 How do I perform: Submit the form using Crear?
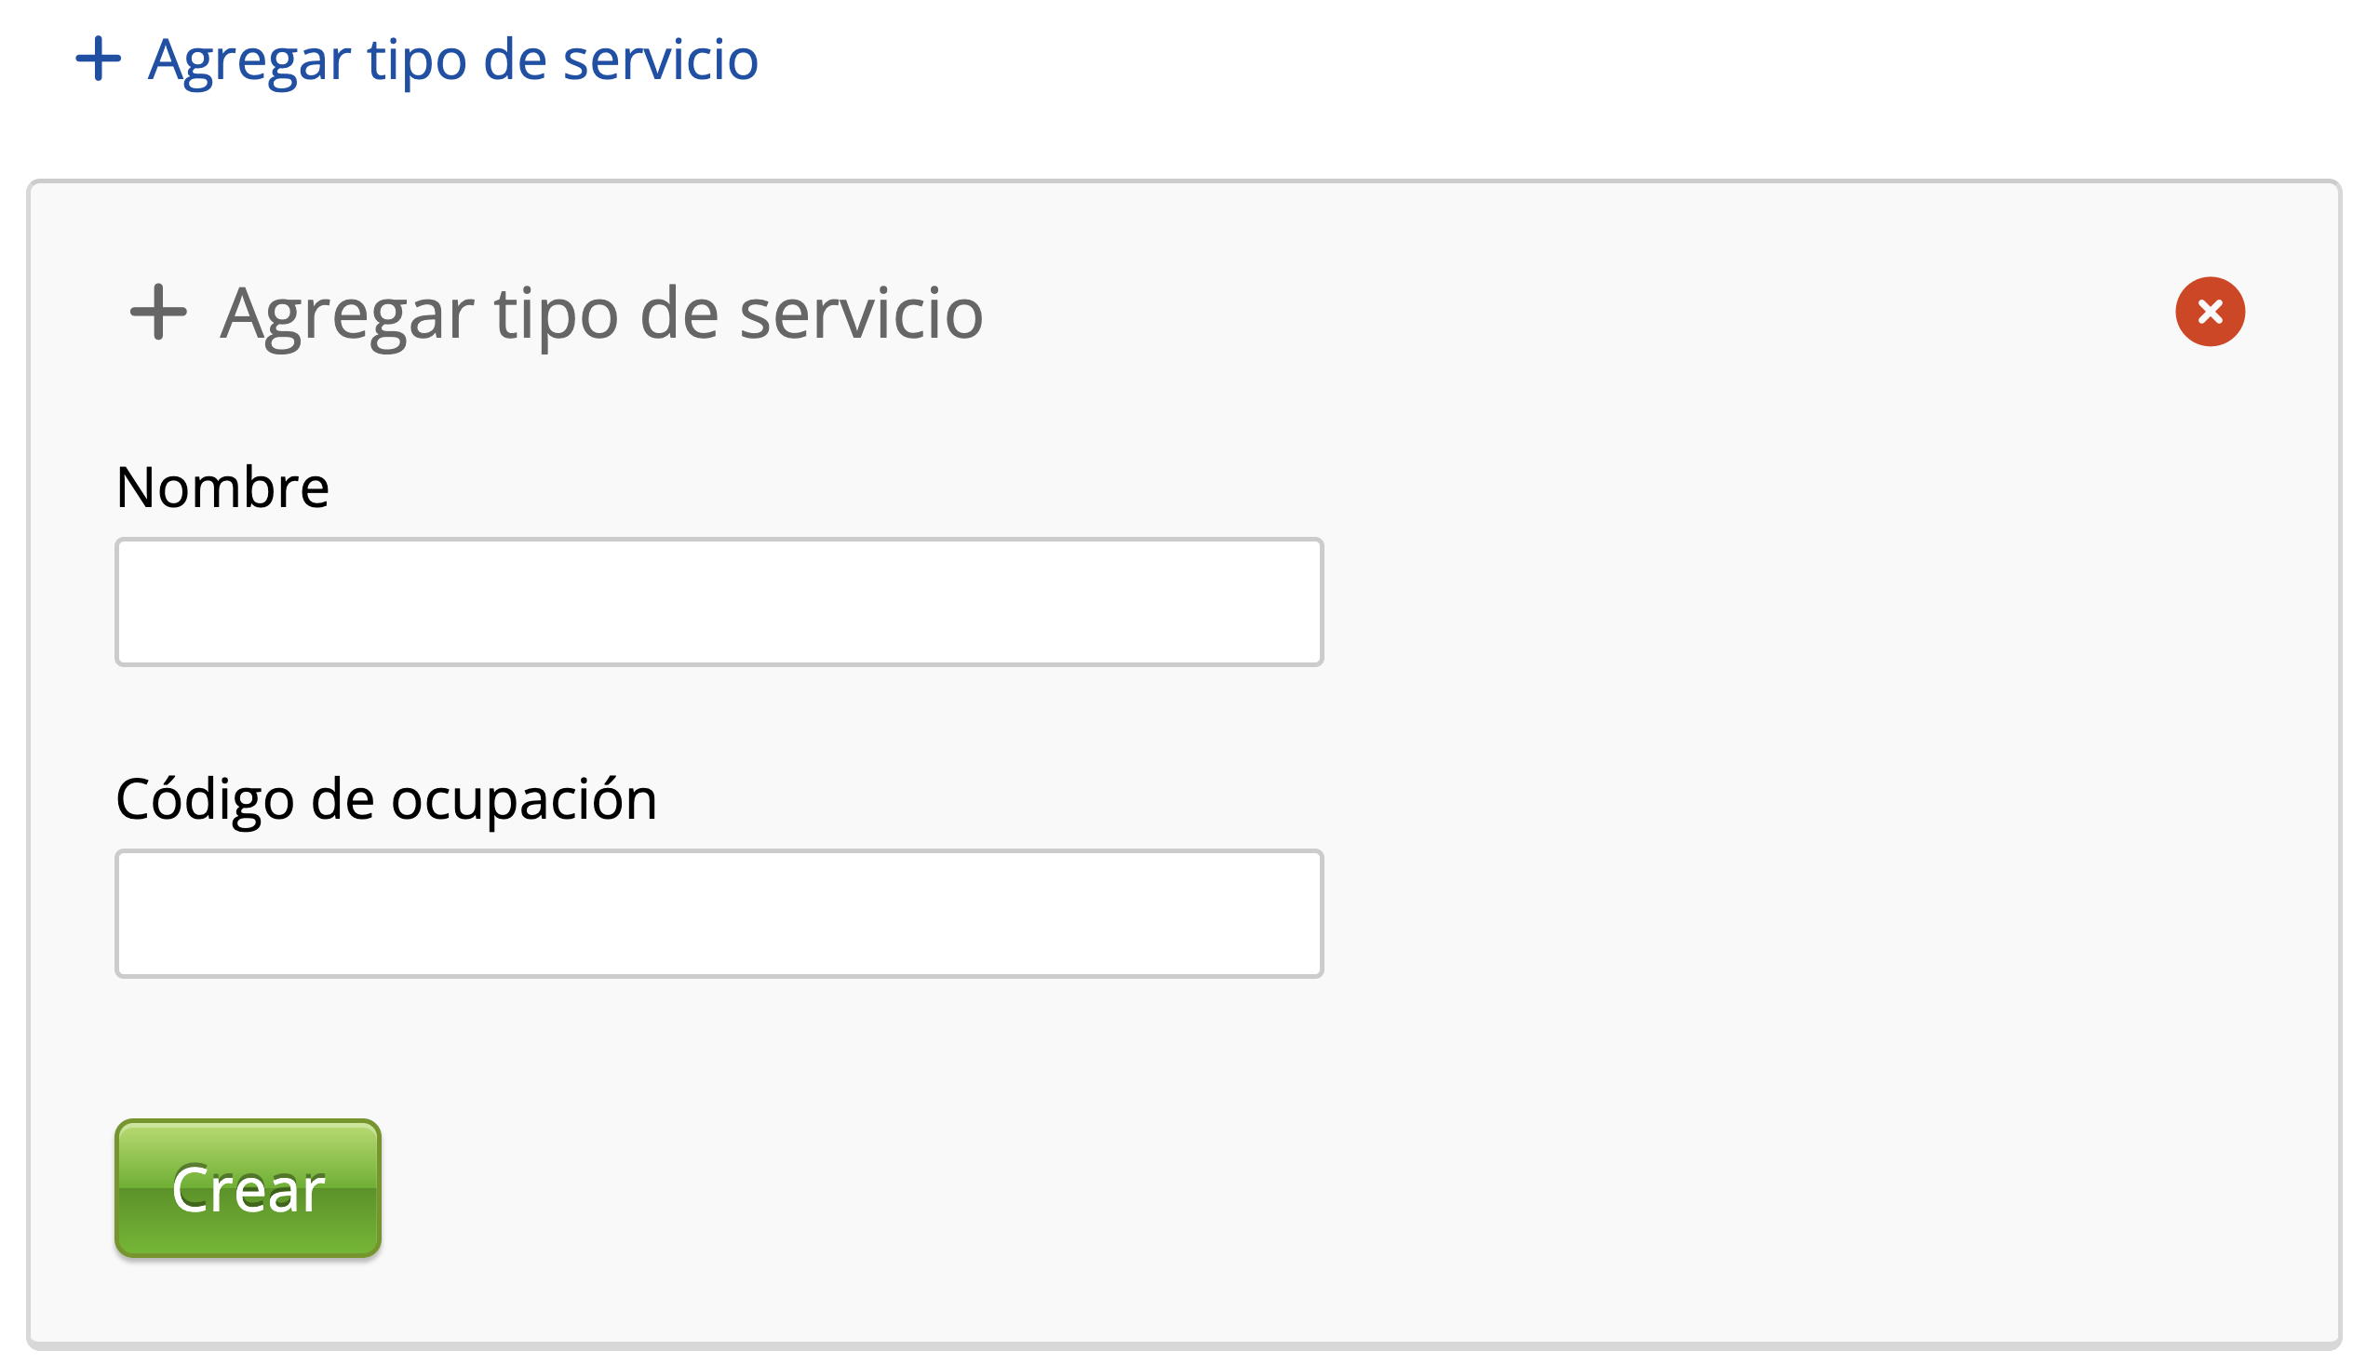(248, 1188)
